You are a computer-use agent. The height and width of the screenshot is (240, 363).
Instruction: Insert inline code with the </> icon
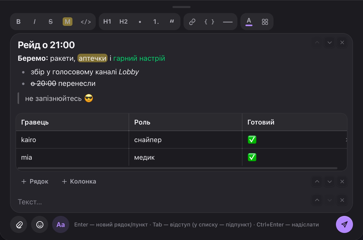click(86, 22)
